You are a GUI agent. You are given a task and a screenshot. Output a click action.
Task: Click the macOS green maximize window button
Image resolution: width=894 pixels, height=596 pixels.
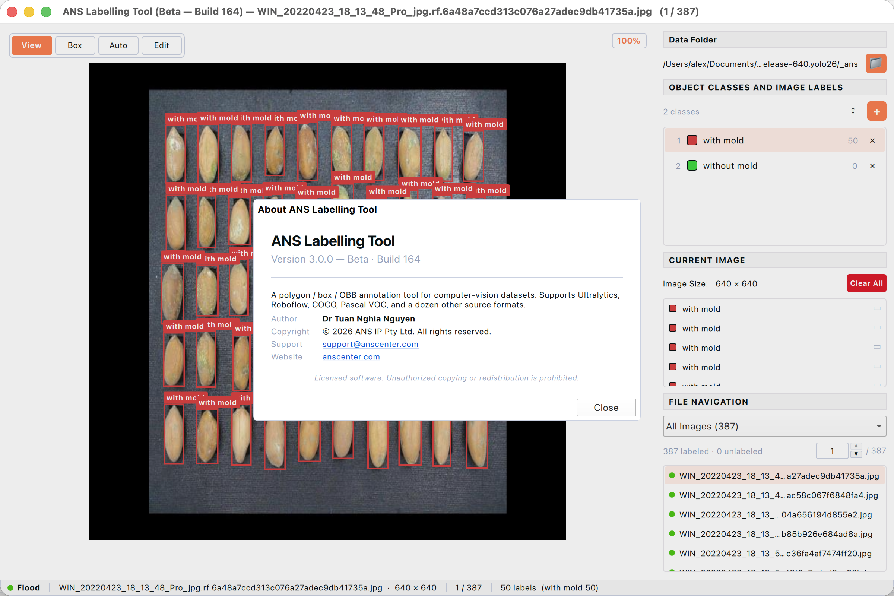46,12
